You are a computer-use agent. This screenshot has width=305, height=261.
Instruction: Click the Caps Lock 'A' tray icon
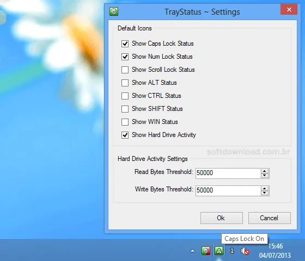[219, 251]
